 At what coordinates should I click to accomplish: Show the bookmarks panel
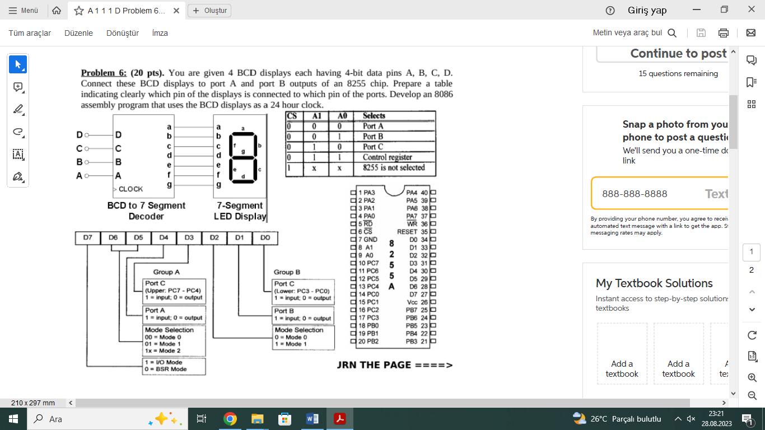(x=752, y=82)
